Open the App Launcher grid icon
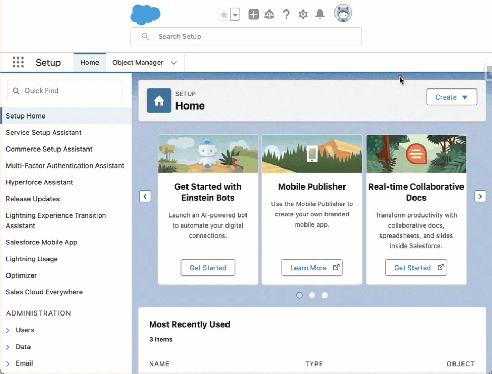 coord(18,62)
